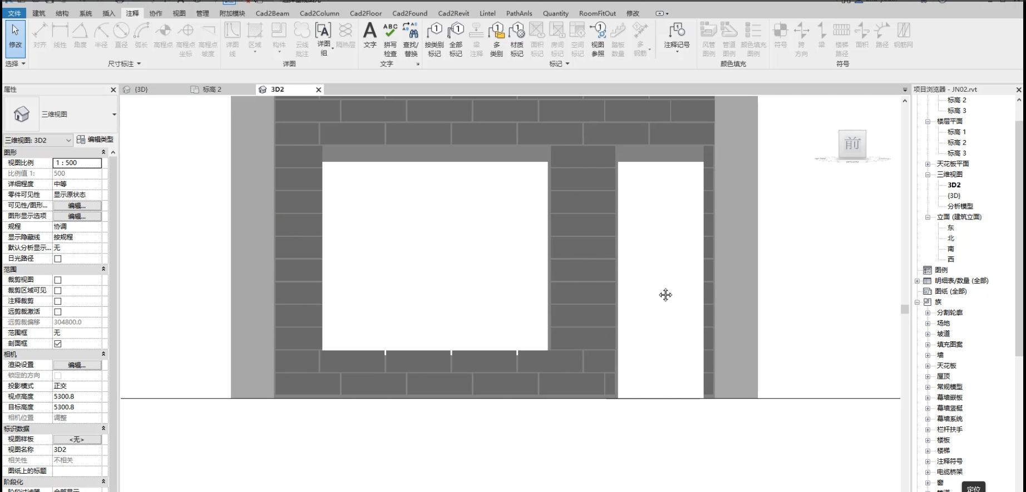Click the 材质标记 material tag icon
The width and height of the screenshot is (1026, 492).
[x=517, y=39]
